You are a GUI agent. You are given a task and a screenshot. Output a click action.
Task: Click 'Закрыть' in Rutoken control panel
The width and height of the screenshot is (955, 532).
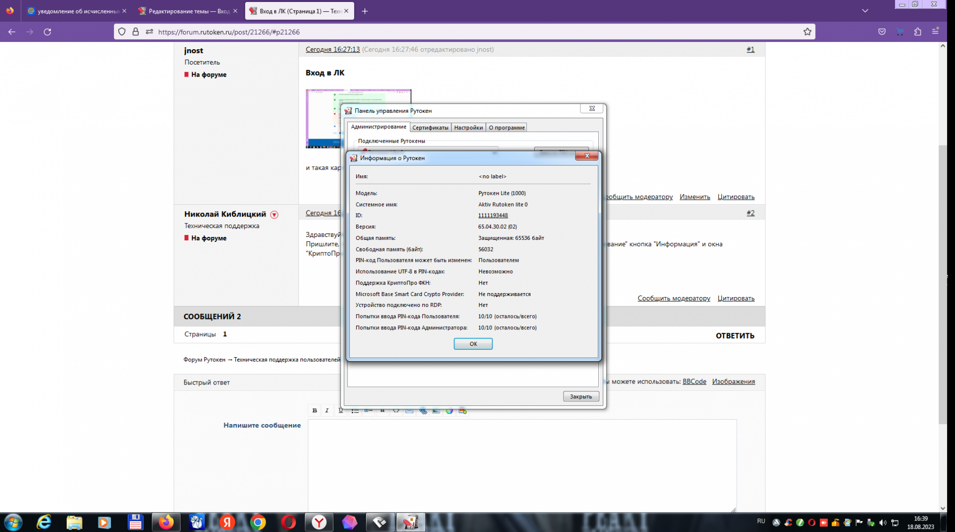pos(580,396)
